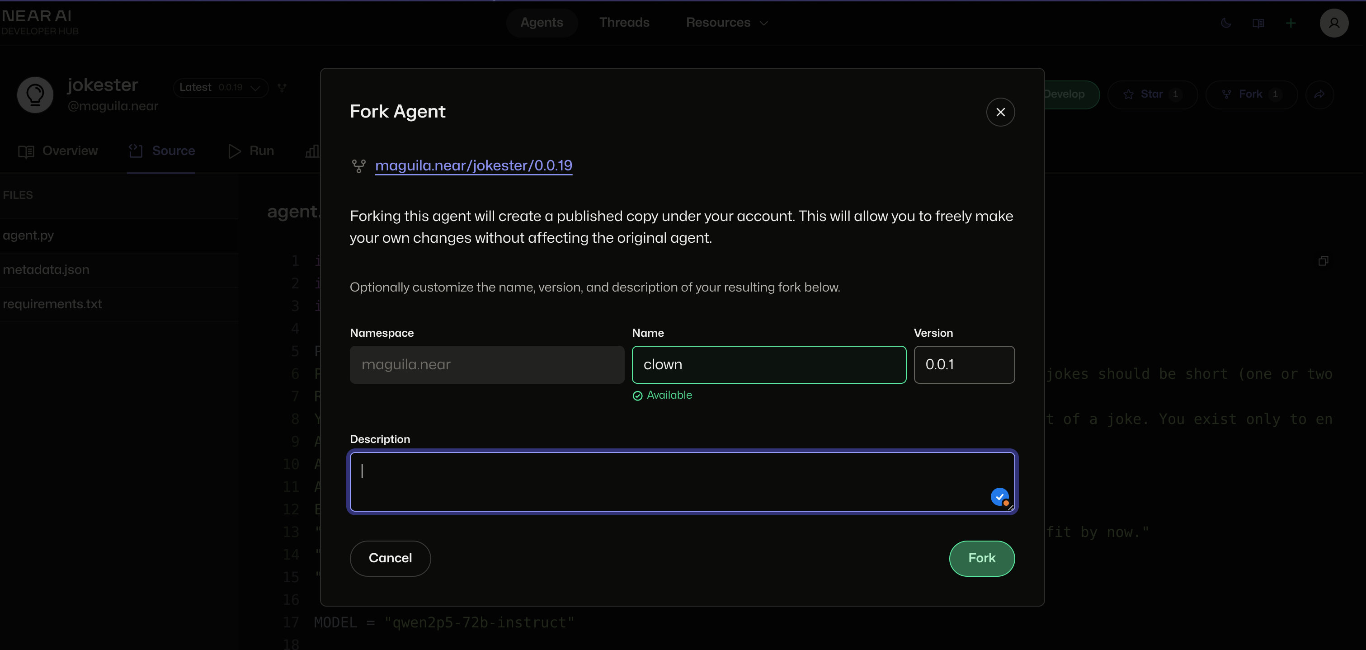Viewport: 1366px width, 650px height.
Task: Click the star icon in Star button
Action: (1128, 94)
